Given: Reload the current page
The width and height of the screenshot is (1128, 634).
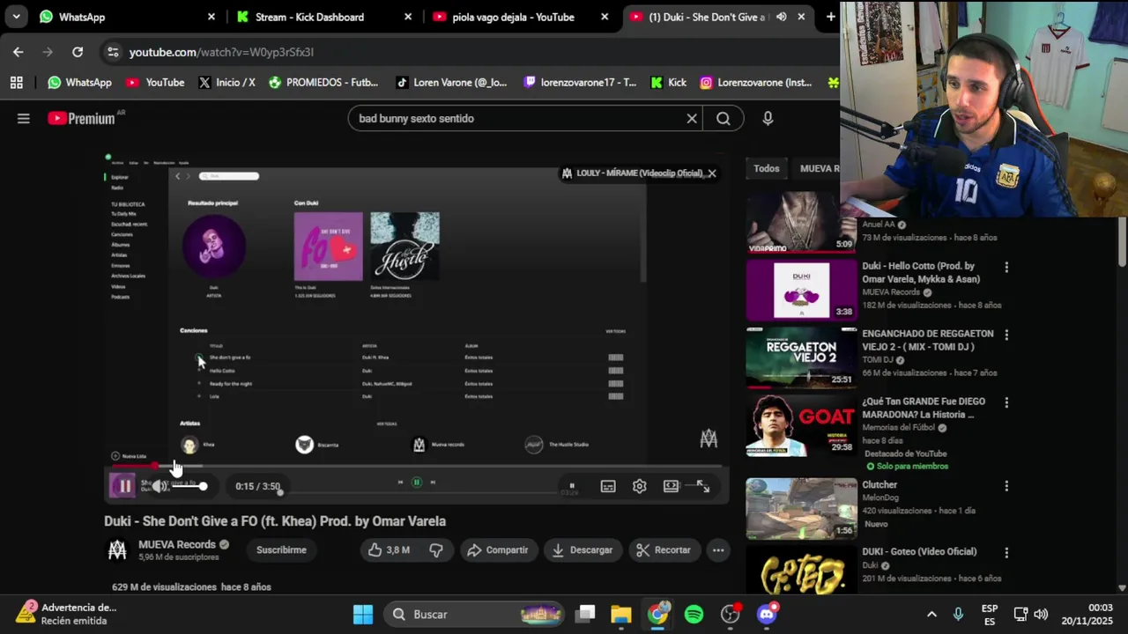Looking at the screenshot, I should (78, 52).
